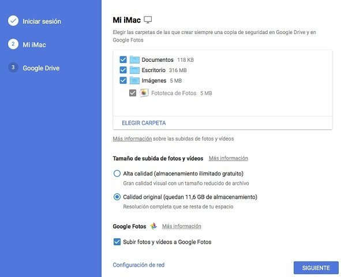Screen dimensions: 341x277
Task: Click the Escritorio folder icon
Action: click(x=134, y=70)
